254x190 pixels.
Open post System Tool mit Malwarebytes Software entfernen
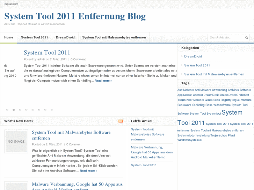point(71,135)
